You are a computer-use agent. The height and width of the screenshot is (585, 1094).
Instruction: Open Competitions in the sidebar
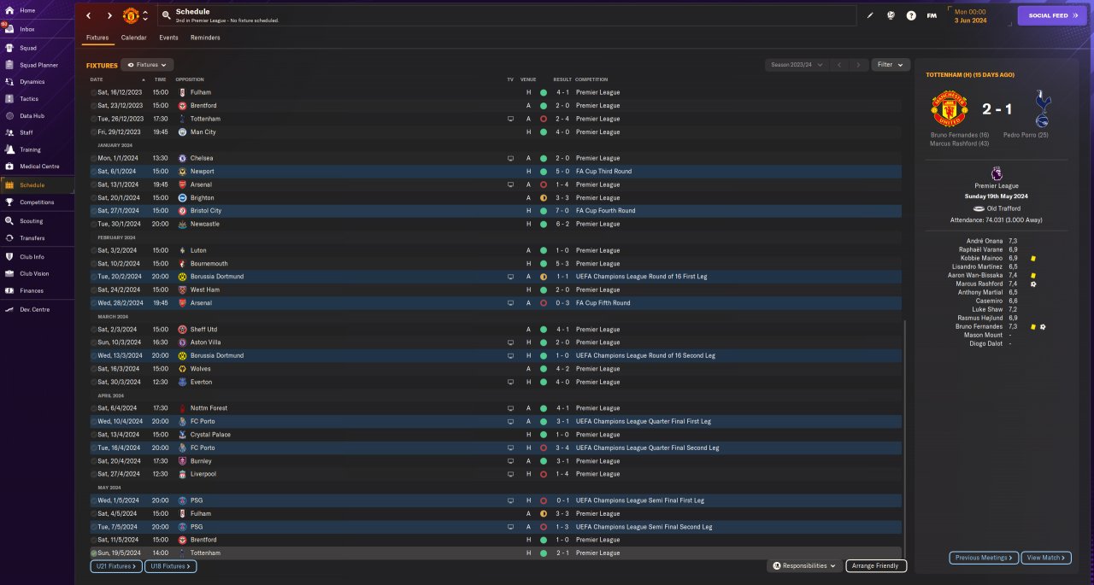pos(37,202)
